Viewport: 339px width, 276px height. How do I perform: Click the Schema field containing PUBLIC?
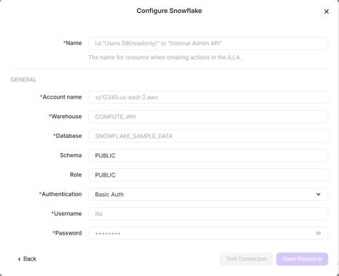pyautogui.click(x=208, y=155)
